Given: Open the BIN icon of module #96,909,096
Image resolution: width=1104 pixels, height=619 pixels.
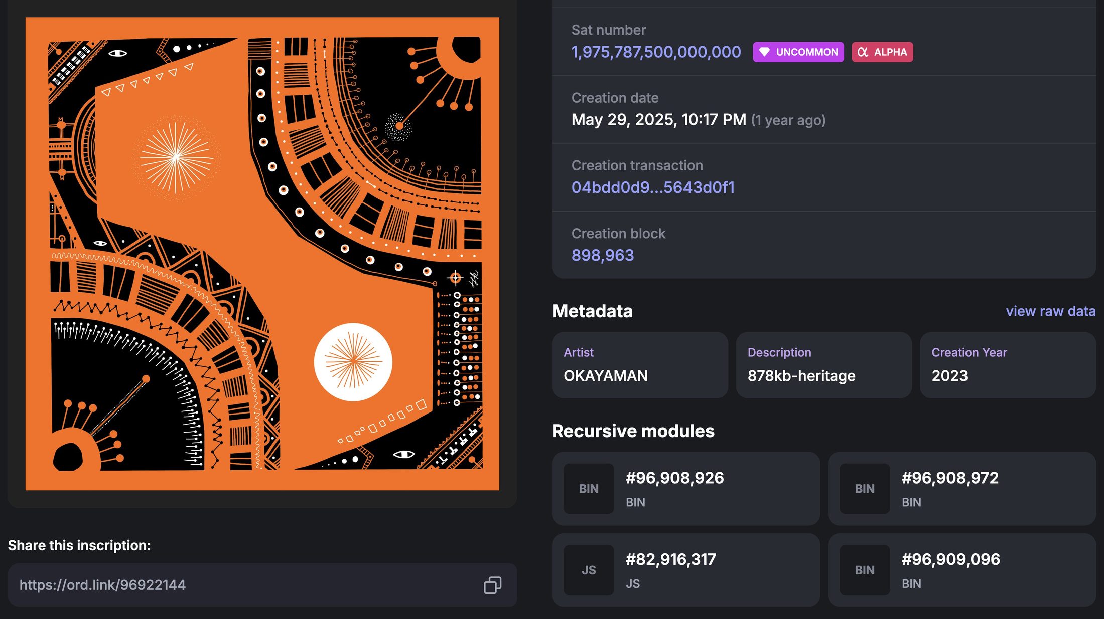Looking at the screenshot, I should tap(865, 570).
